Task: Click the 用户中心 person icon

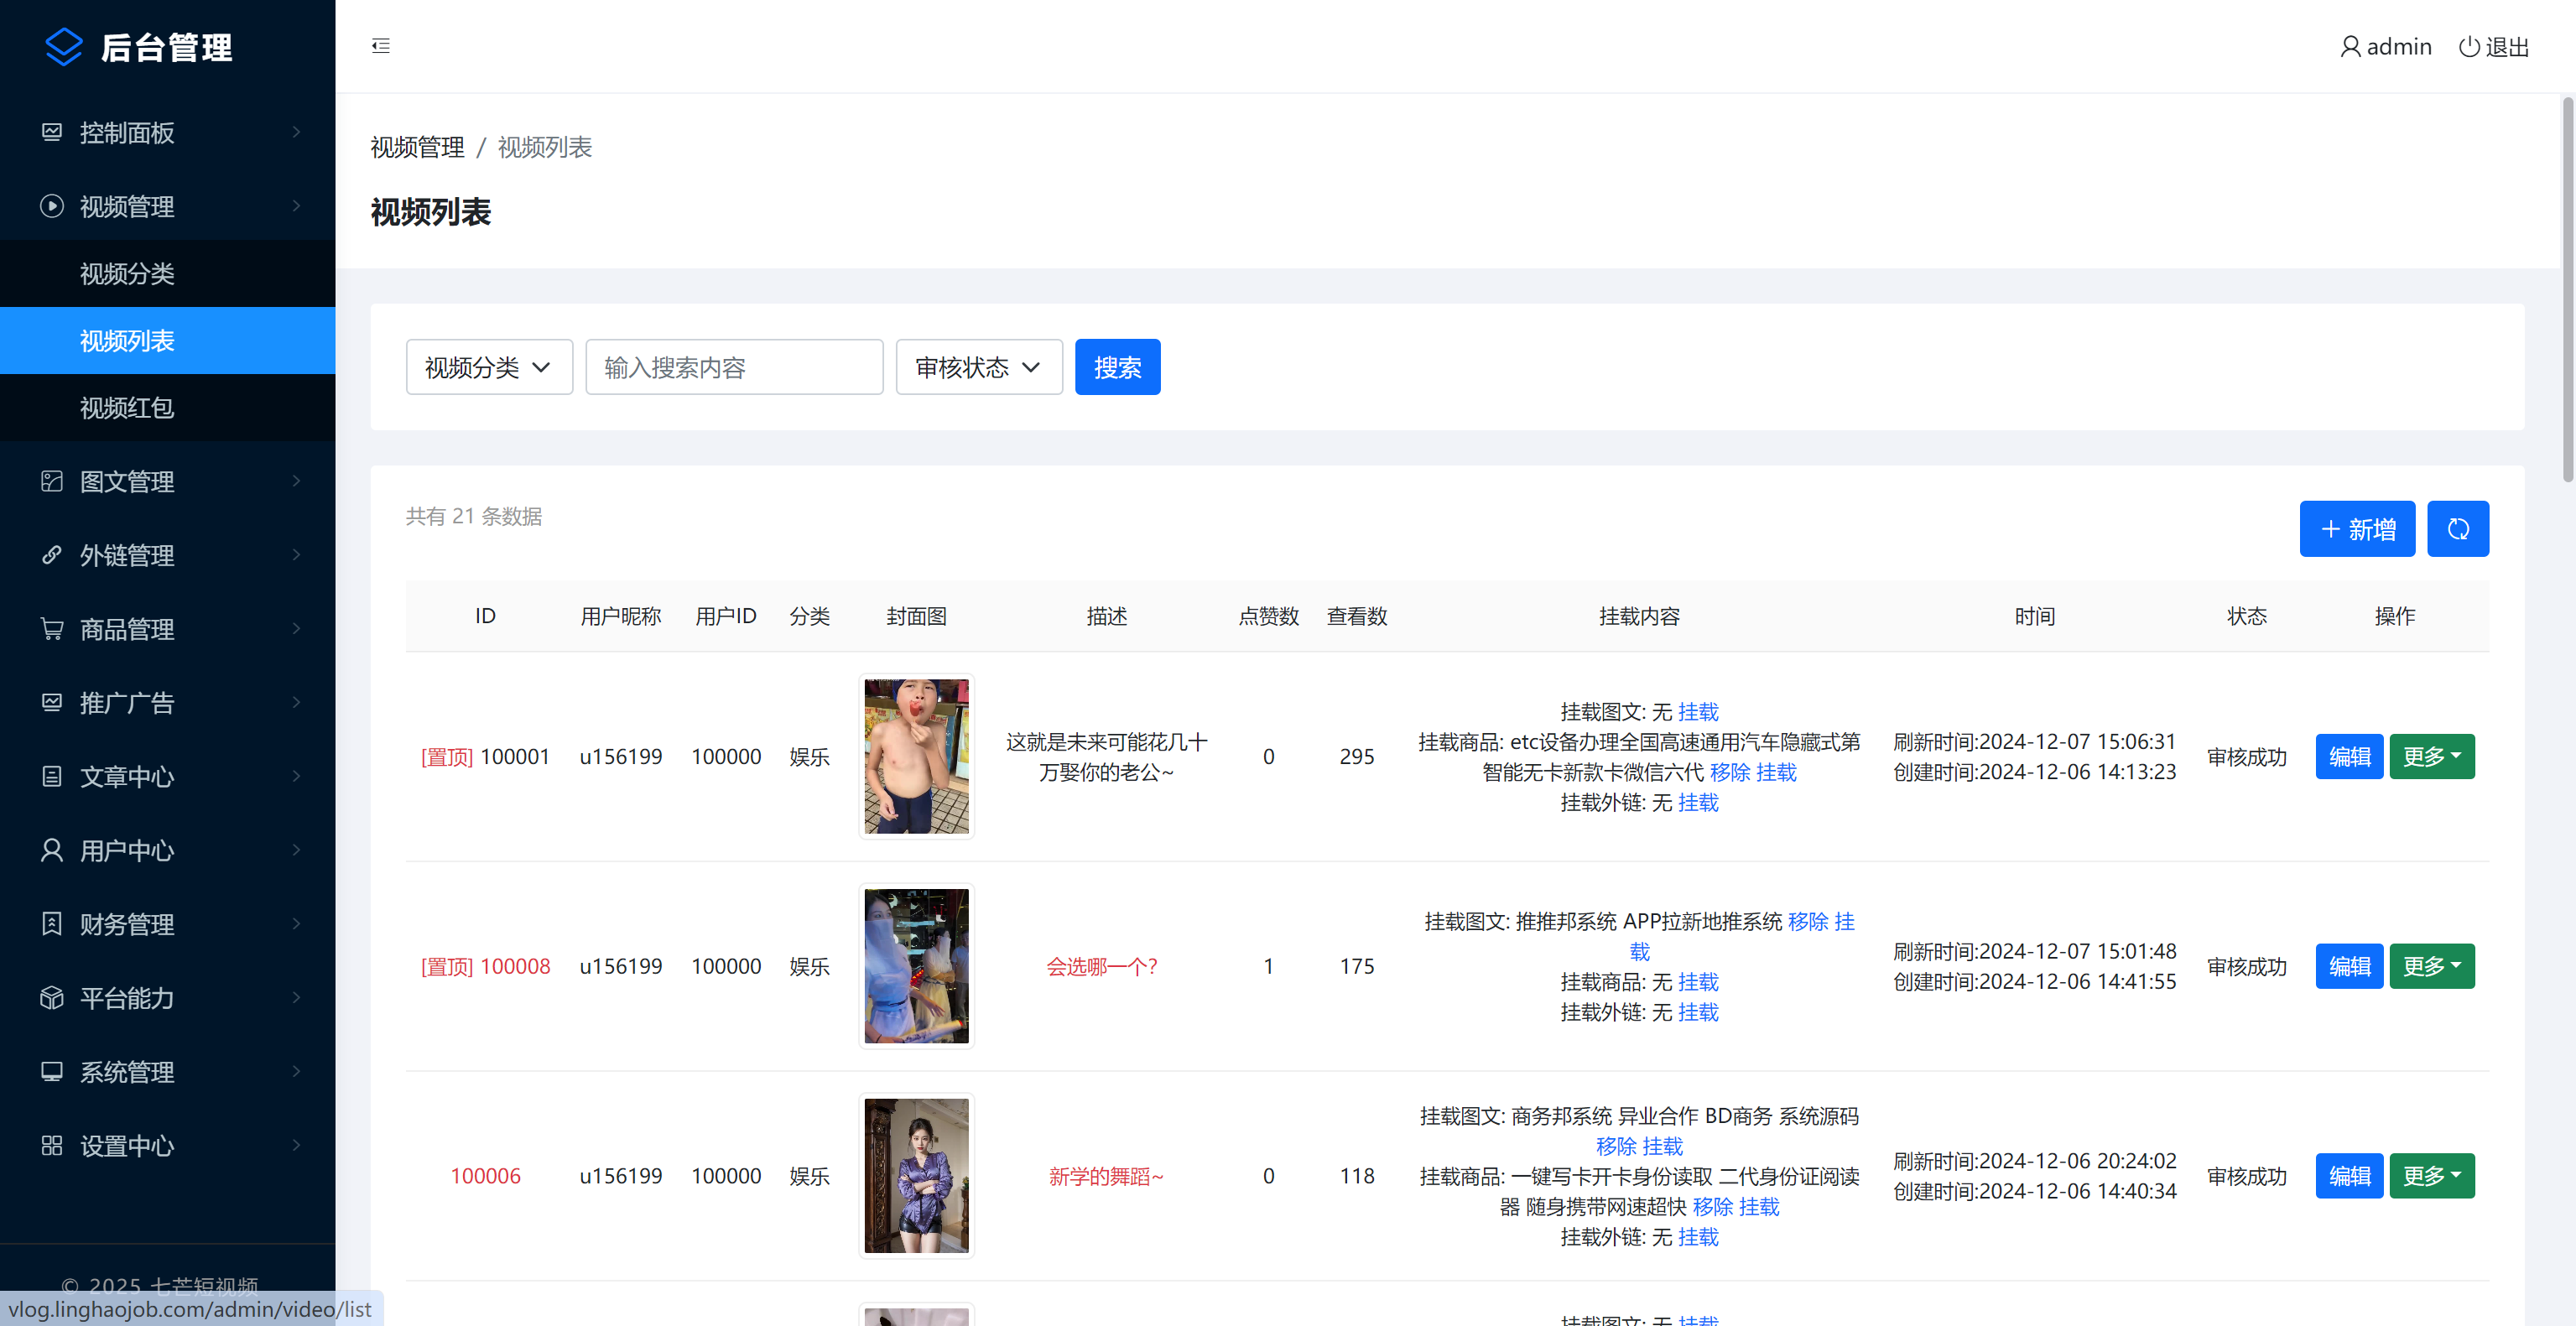Action: pyautogui.click(x=52, y=850)
